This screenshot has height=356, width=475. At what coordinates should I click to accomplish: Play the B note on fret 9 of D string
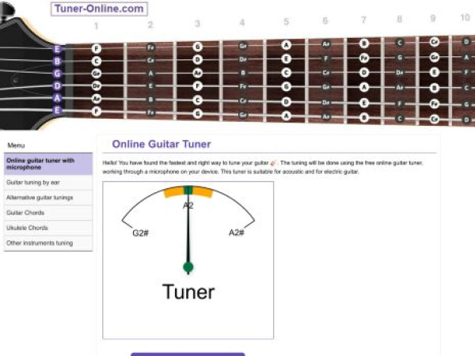coord(434,88)
